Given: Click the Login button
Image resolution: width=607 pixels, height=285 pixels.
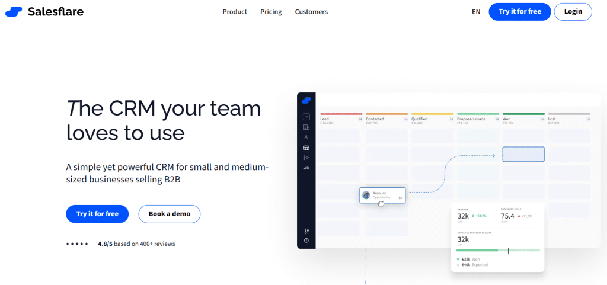Looking at the screenshot, I should [573, 12].
